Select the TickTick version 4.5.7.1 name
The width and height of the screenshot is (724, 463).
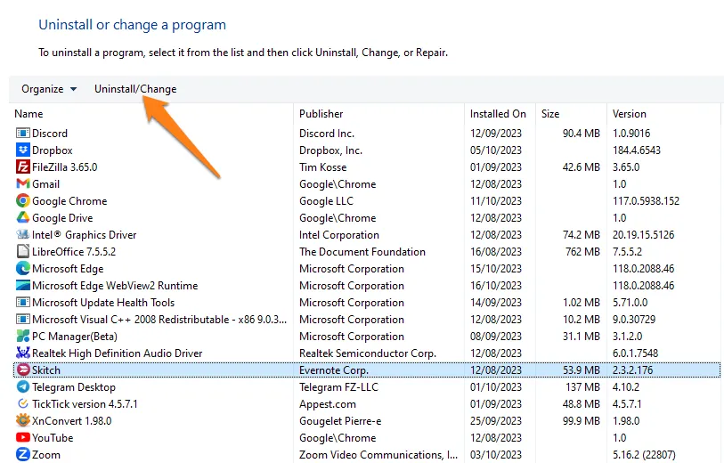coord(85,404)
